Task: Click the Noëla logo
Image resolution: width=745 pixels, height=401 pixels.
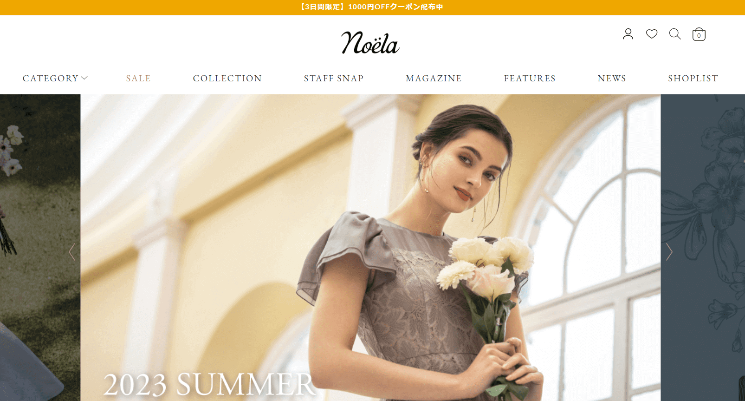Action: tap(370, 43)
